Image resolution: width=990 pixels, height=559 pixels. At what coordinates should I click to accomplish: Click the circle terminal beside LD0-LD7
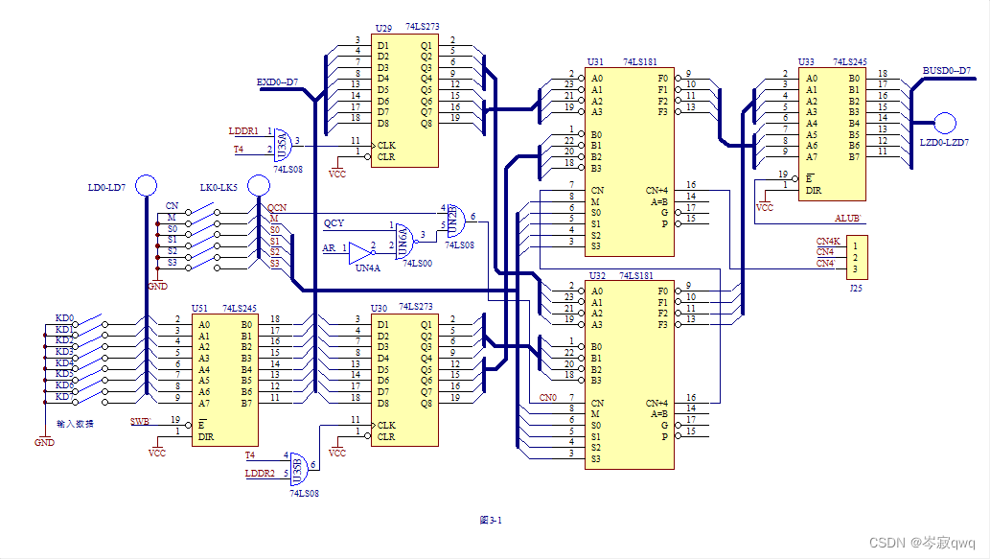tap(147, 186)
